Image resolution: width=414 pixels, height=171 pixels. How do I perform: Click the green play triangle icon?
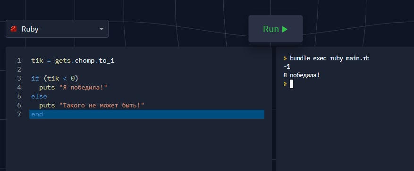285,29
